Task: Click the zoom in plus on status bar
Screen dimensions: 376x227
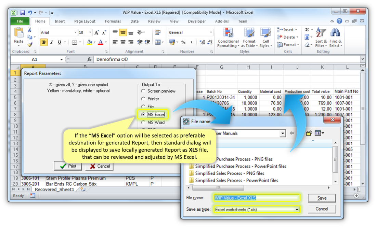Action: coord(356,196)
